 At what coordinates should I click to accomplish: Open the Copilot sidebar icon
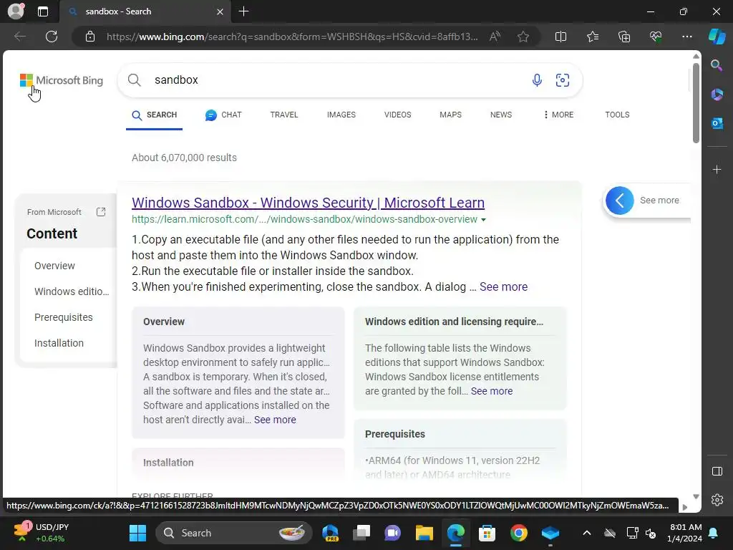717,37
